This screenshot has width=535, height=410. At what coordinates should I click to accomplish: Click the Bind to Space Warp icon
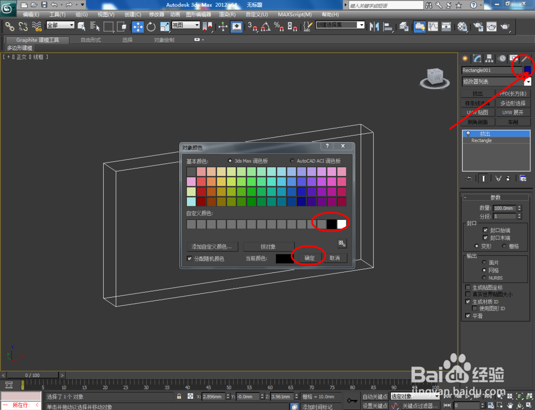[36, 26]
